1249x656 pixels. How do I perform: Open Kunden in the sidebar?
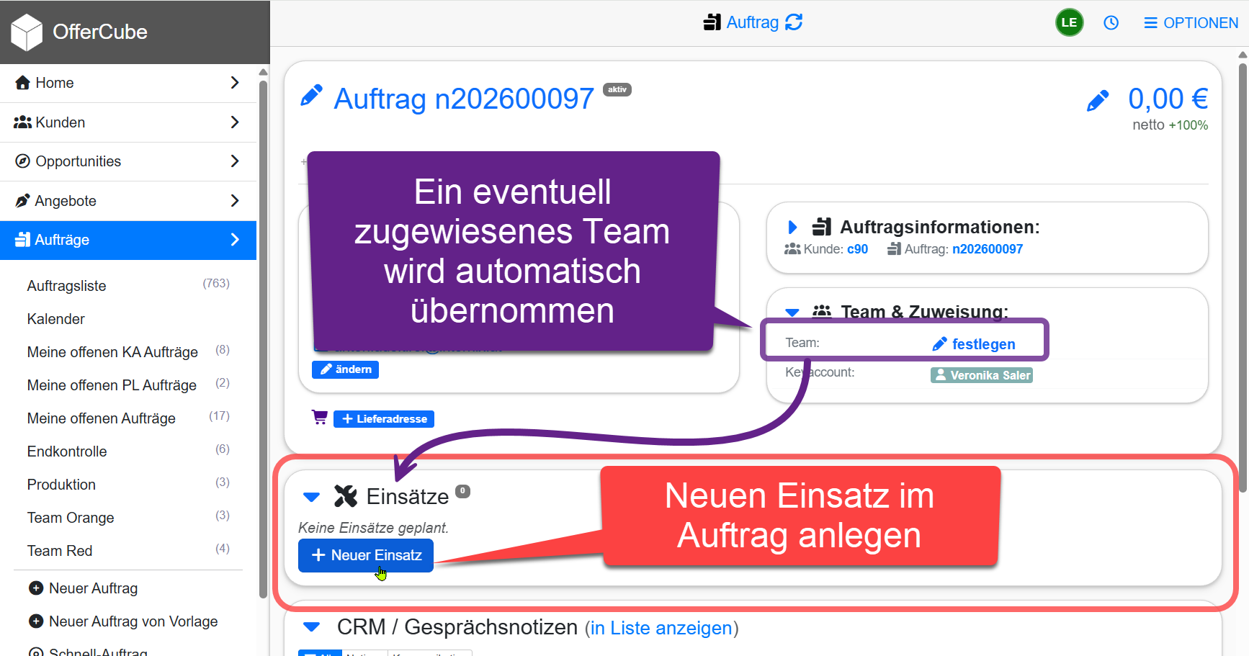[128, 122]
